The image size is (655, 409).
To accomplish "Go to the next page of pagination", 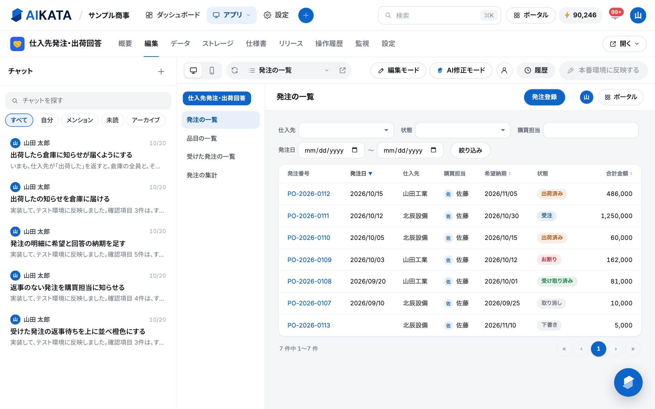I will tap(616, 349).
